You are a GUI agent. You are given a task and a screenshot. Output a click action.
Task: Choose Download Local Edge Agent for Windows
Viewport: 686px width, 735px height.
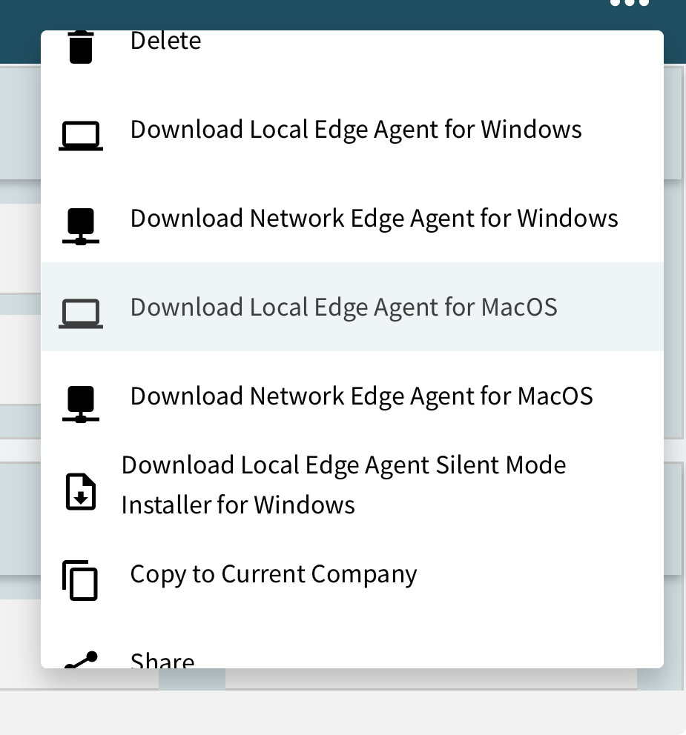(356, 130)
